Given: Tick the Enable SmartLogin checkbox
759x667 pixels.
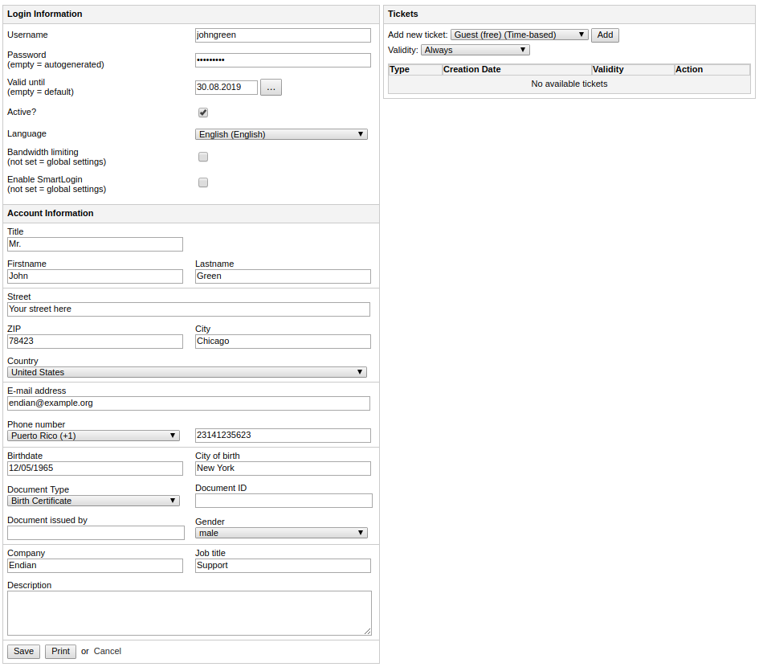Looking at the screenshot, I should coord(203,182).
